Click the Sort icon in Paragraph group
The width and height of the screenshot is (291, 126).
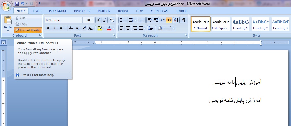176,20
